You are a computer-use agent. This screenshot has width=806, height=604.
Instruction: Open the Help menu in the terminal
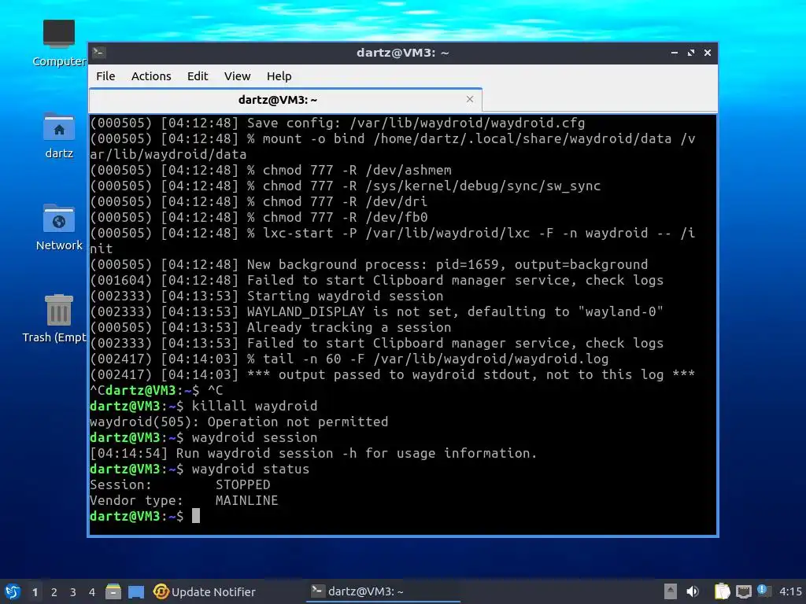pos(279,76)
